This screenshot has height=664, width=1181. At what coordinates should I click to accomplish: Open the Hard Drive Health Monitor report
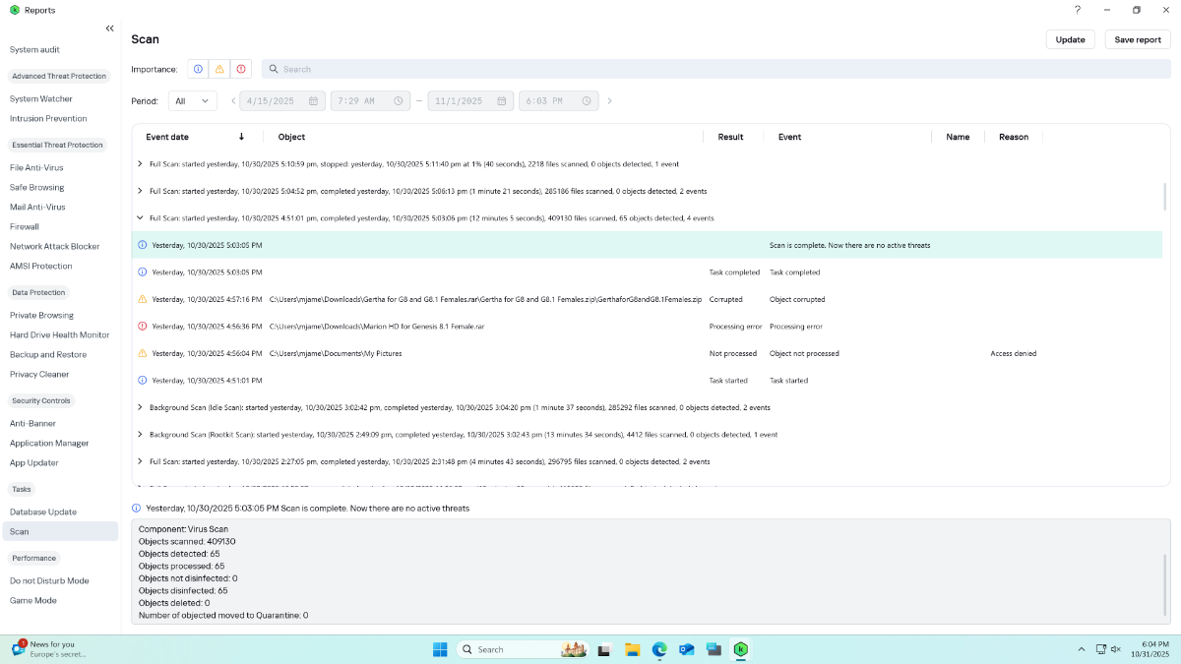coord(60,334)
